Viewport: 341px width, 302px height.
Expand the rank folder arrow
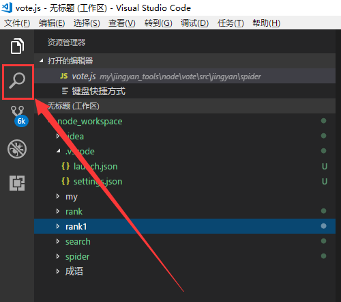(58, 211)
